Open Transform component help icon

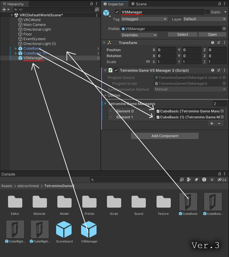(213, 43)
